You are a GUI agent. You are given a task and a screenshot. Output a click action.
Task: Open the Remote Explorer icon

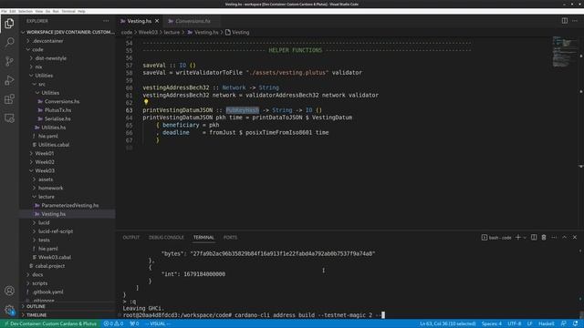click(9, 118)
